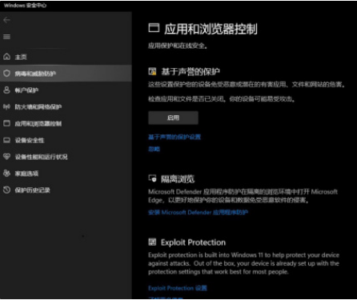Click the page title window icon
The width and height of the screenshot is (357, 300).
click(x=154, y=28)
